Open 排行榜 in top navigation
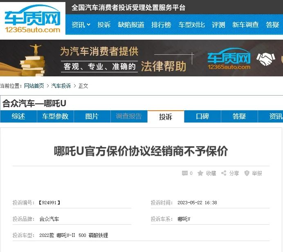The height and width of the screenshot is (252, 283). click(x=162, y=25)
